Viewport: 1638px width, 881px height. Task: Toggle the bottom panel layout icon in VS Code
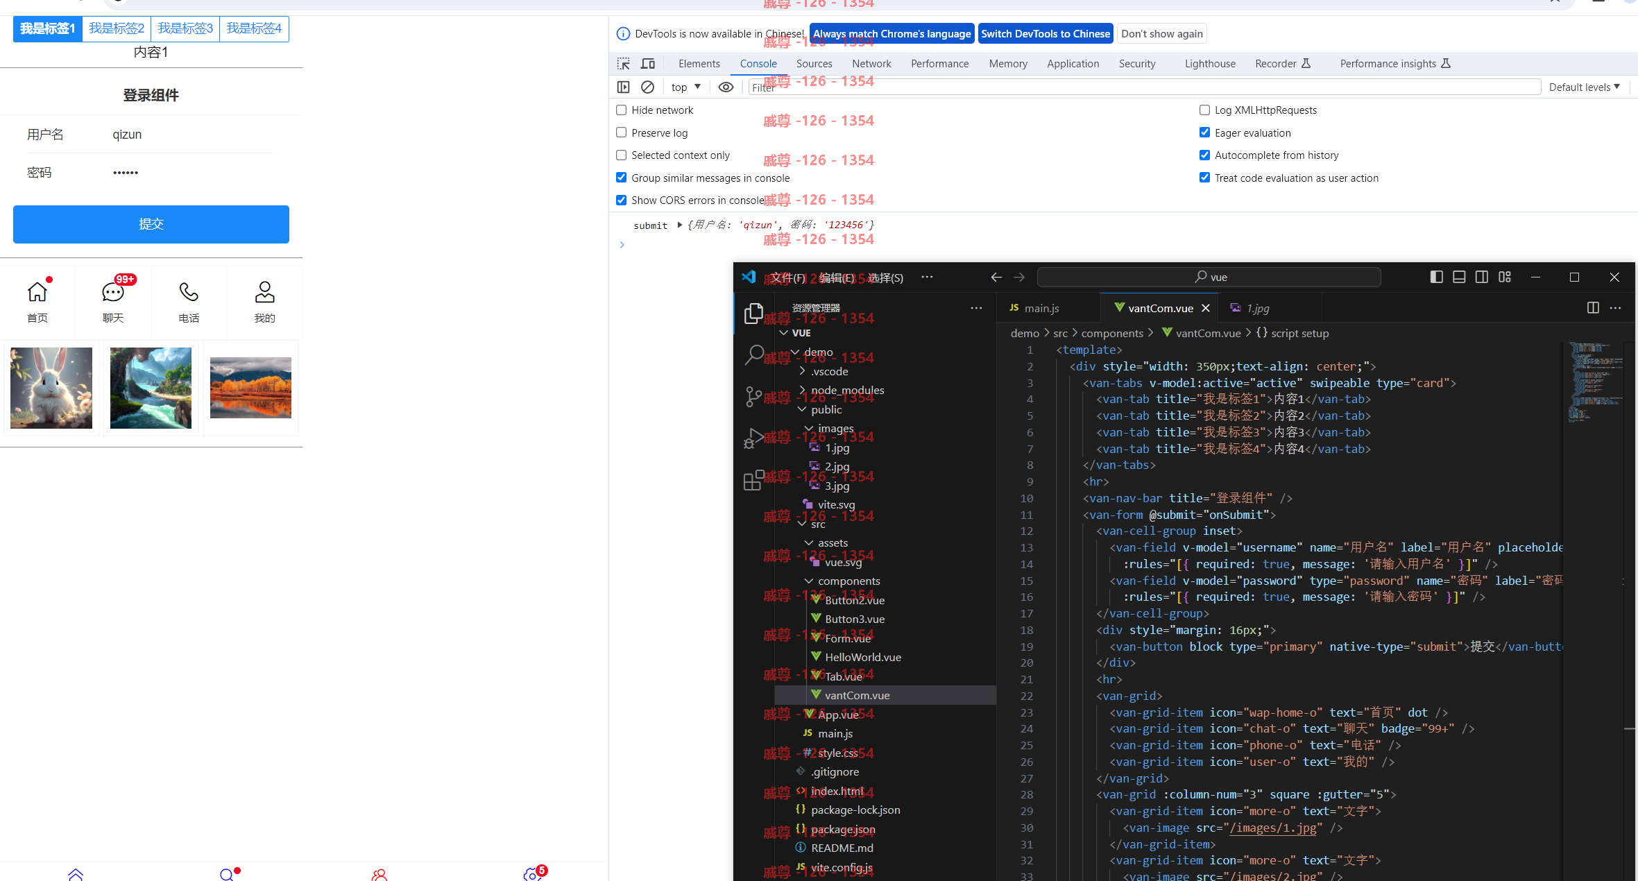click(x=1459, y=277)
